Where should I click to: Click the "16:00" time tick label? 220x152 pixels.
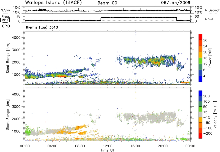(x=135, y=146)
